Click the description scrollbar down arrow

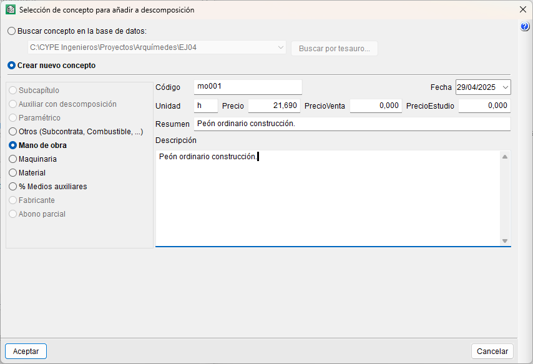pos(505,241)
